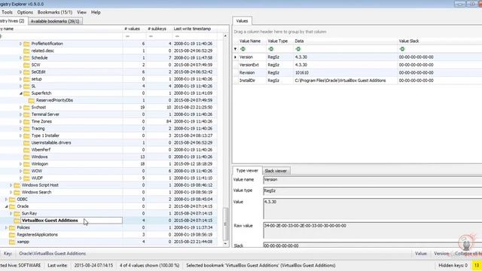Sort by the # values column header

[x=133, y=29]
